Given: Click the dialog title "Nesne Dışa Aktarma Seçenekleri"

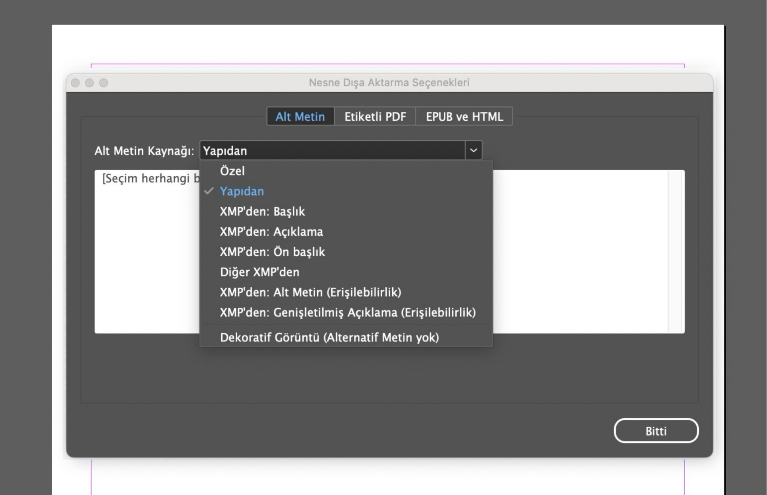Looking at the screenshot, I should [389, 83].
